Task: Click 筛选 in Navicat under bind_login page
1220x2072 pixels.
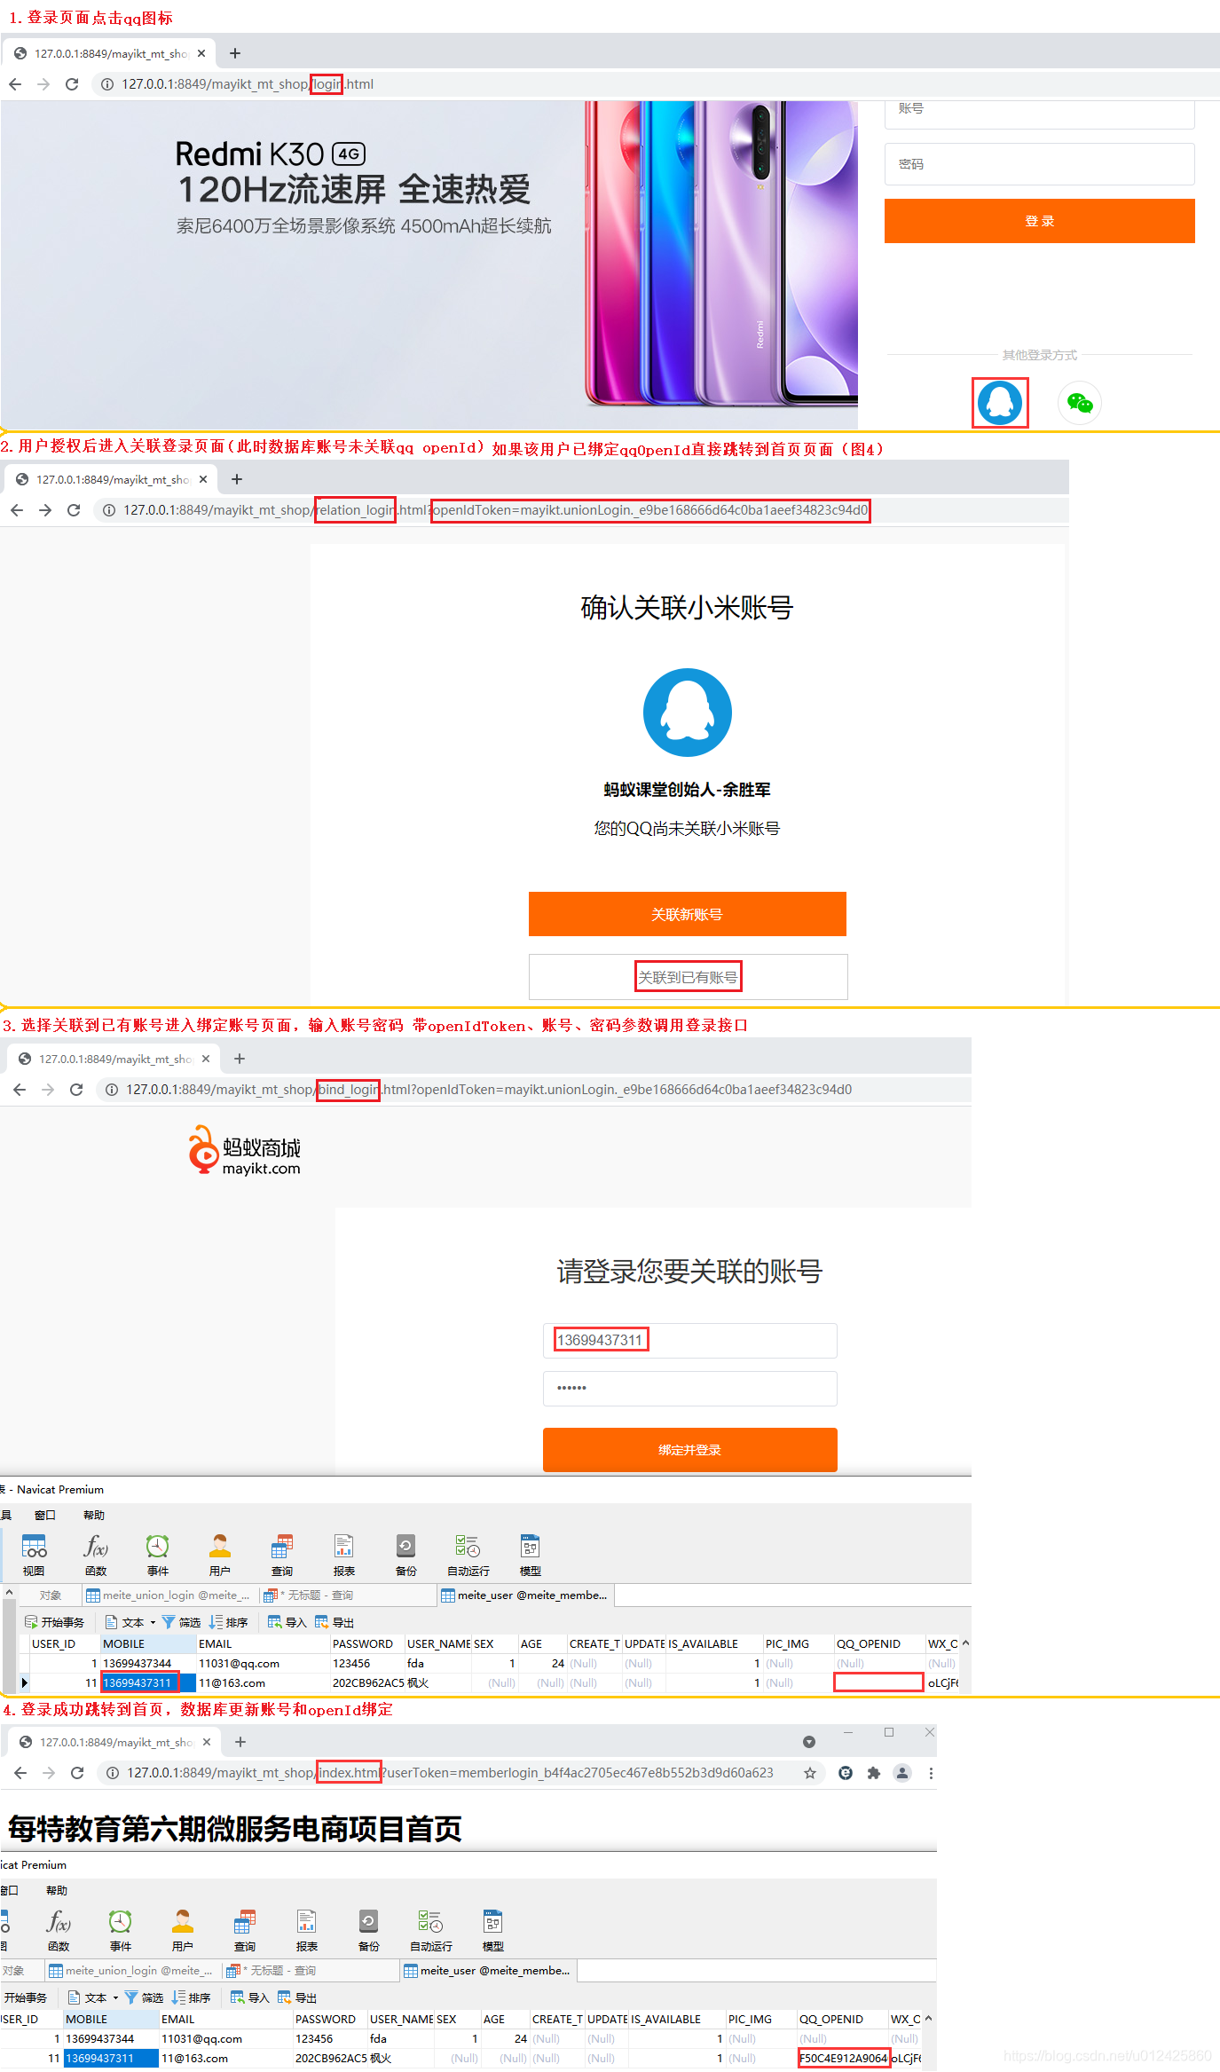Action: coord(181,1622)
